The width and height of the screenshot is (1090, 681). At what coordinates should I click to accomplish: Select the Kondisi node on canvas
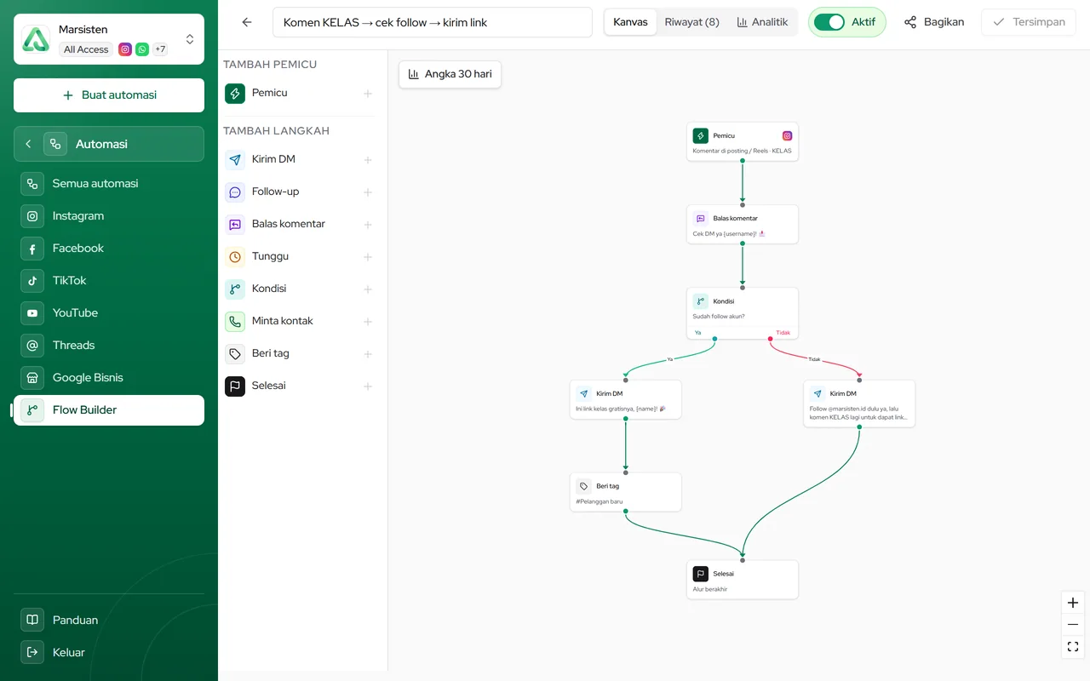pos(743,313)
